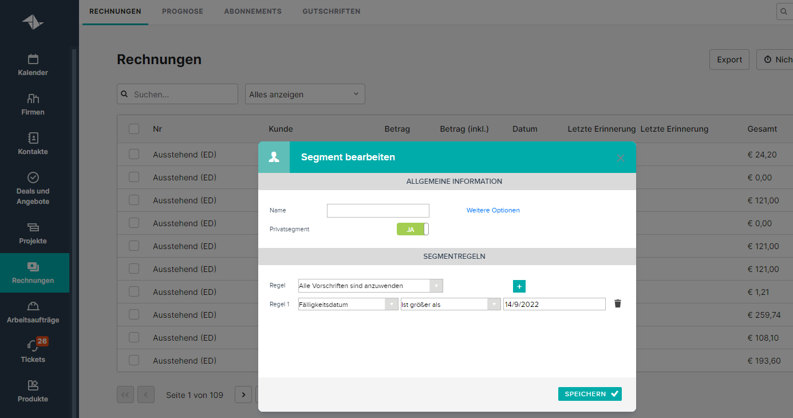Check the row with total € 1,21
Screen dimensions: 793x418
pos(134,291)
